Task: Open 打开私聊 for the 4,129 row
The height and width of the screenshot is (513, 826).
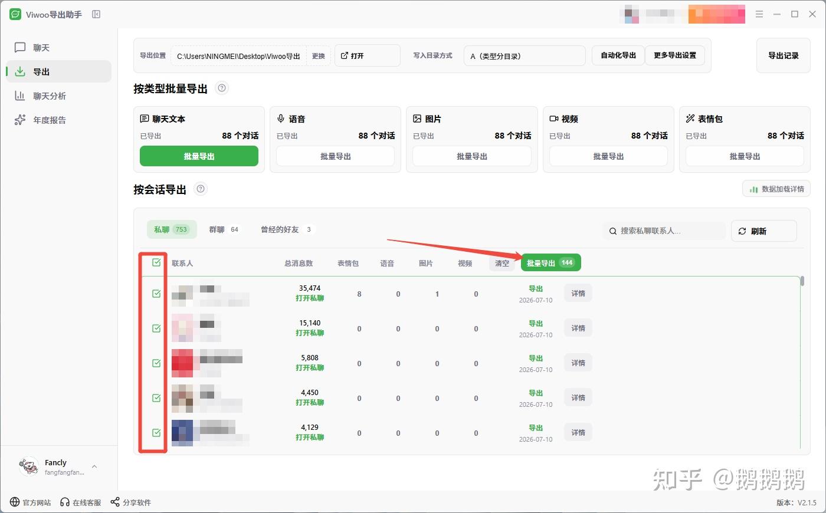Action: point(310,438)
